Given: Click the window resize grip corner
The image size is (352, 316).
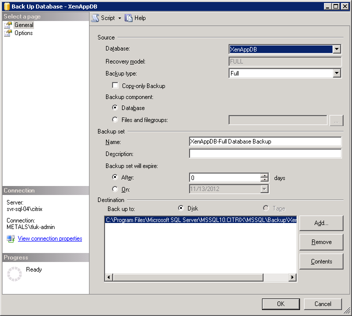Looking at the screenshot, I should 347,310.
